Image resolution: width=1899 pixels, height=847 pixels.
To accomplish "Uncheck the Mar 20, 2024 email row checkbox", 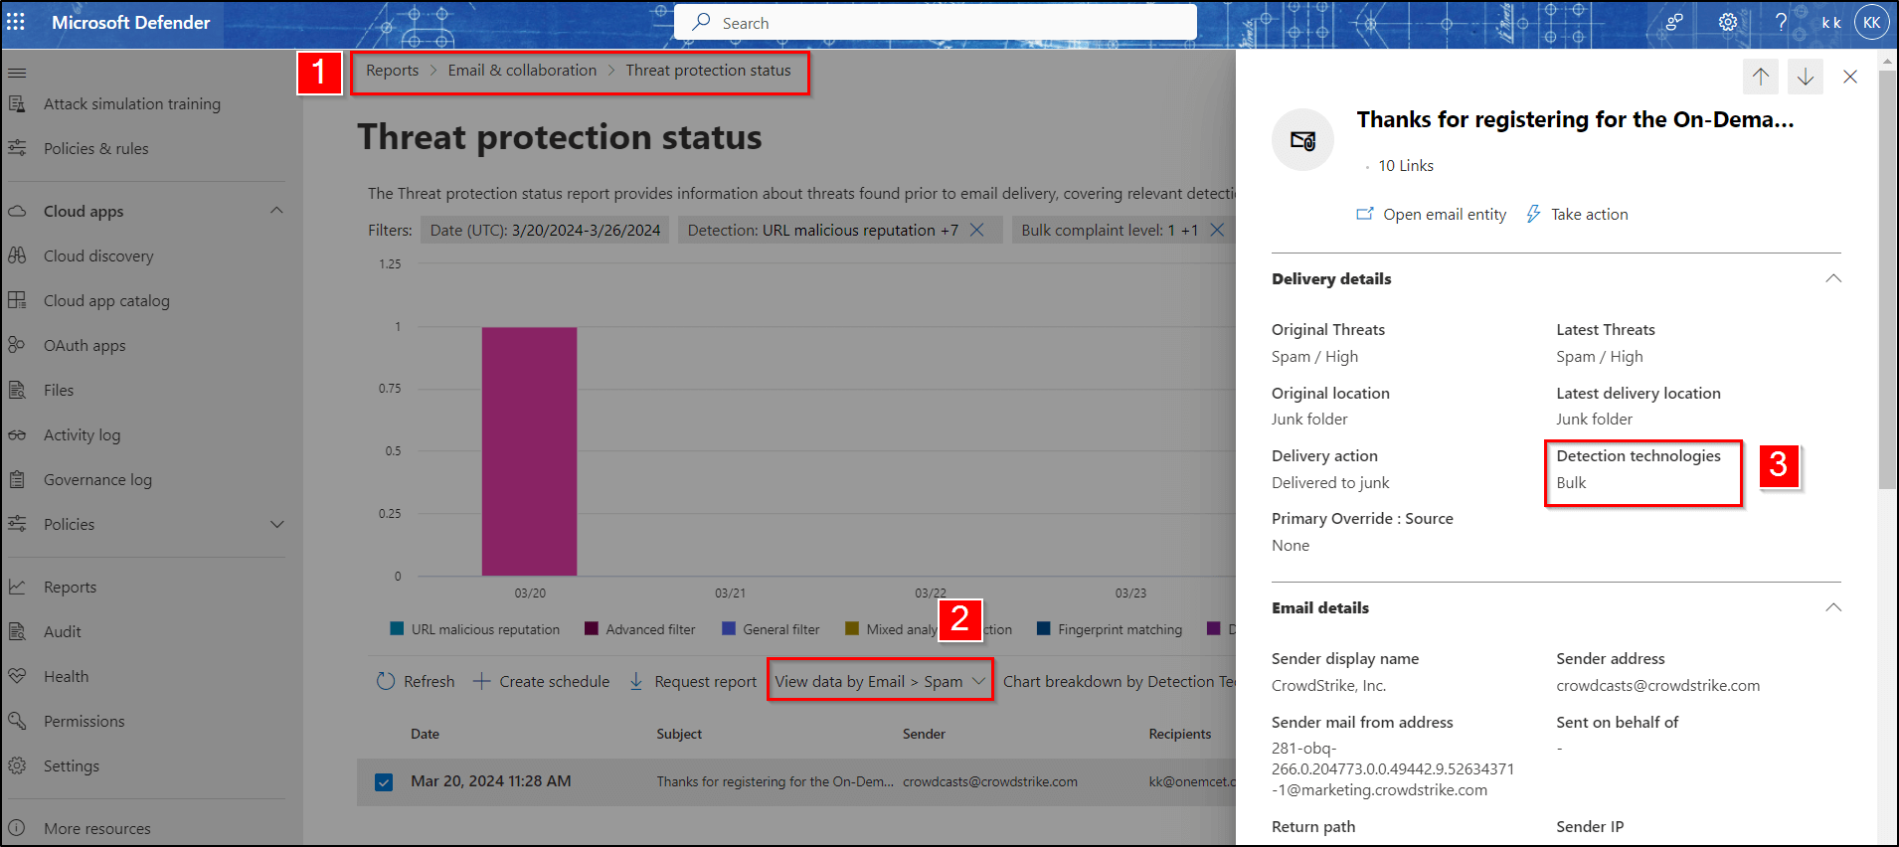I will 384,782.
